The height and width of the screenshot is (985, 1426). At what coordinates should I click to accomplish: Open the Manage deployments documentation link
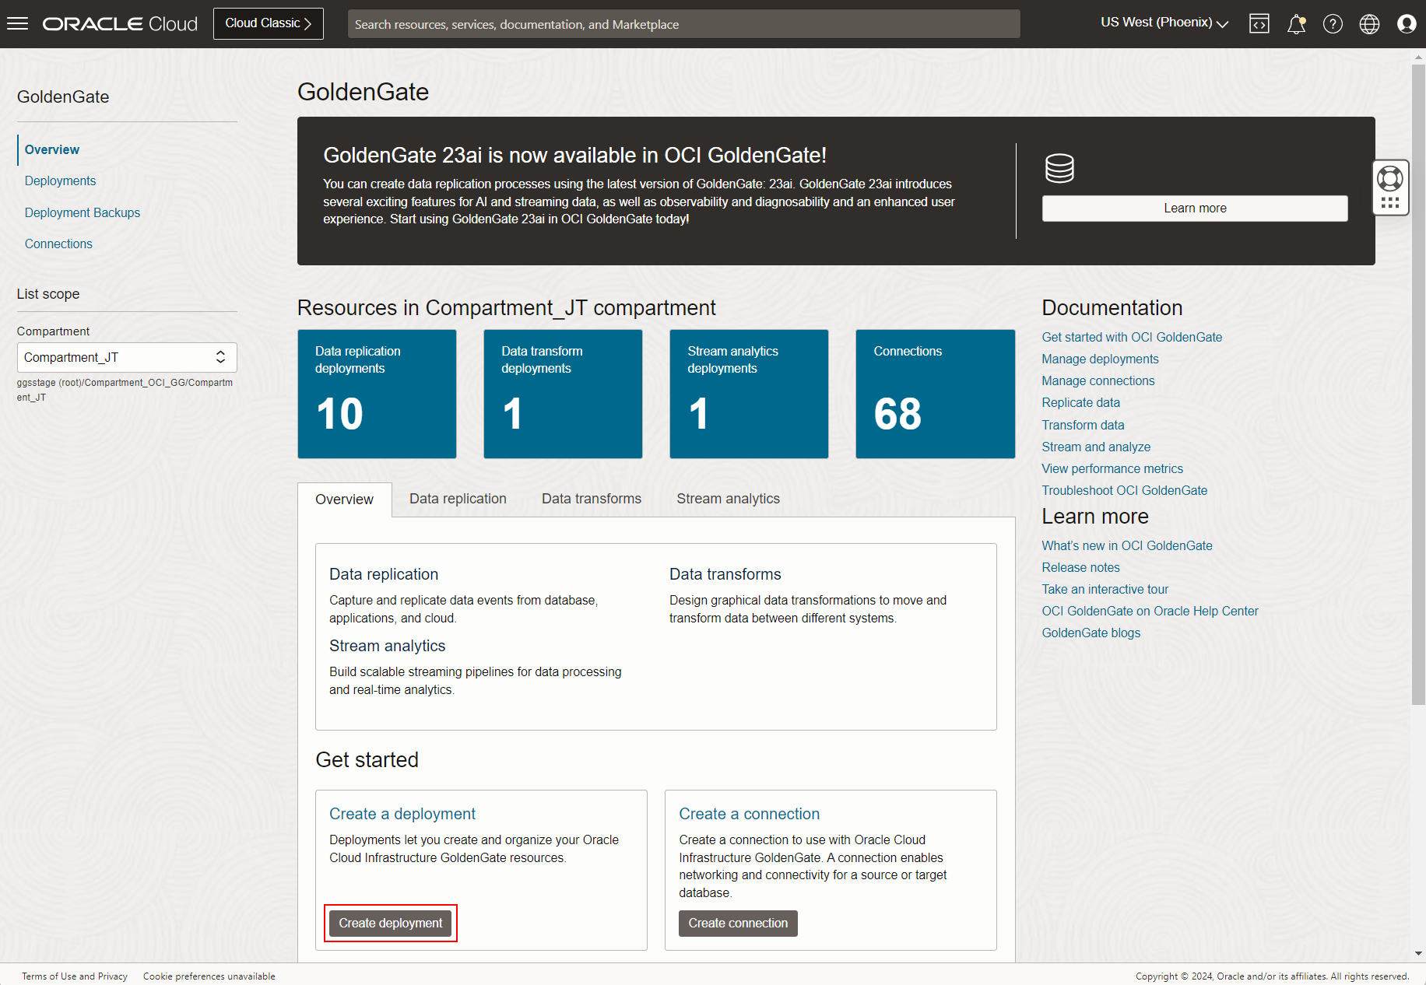[x=1100, y=359]
